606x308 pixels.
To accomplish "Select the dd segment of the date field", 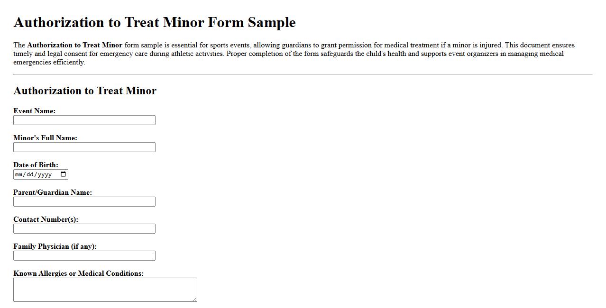I will pos(29,174).
